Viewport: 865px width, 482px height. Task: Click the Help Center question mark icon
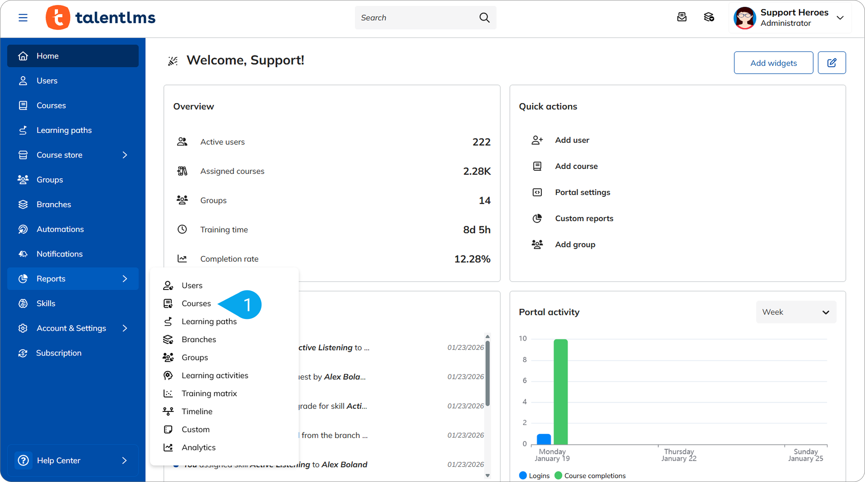(x=23, y=460)
